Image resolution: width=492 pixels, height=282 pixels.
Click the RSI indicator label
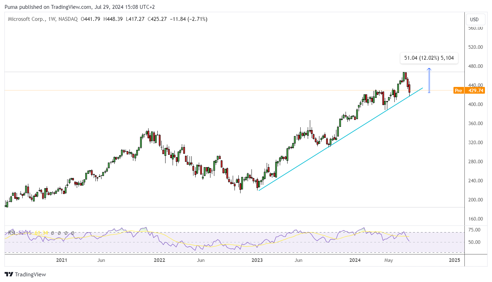12,233
